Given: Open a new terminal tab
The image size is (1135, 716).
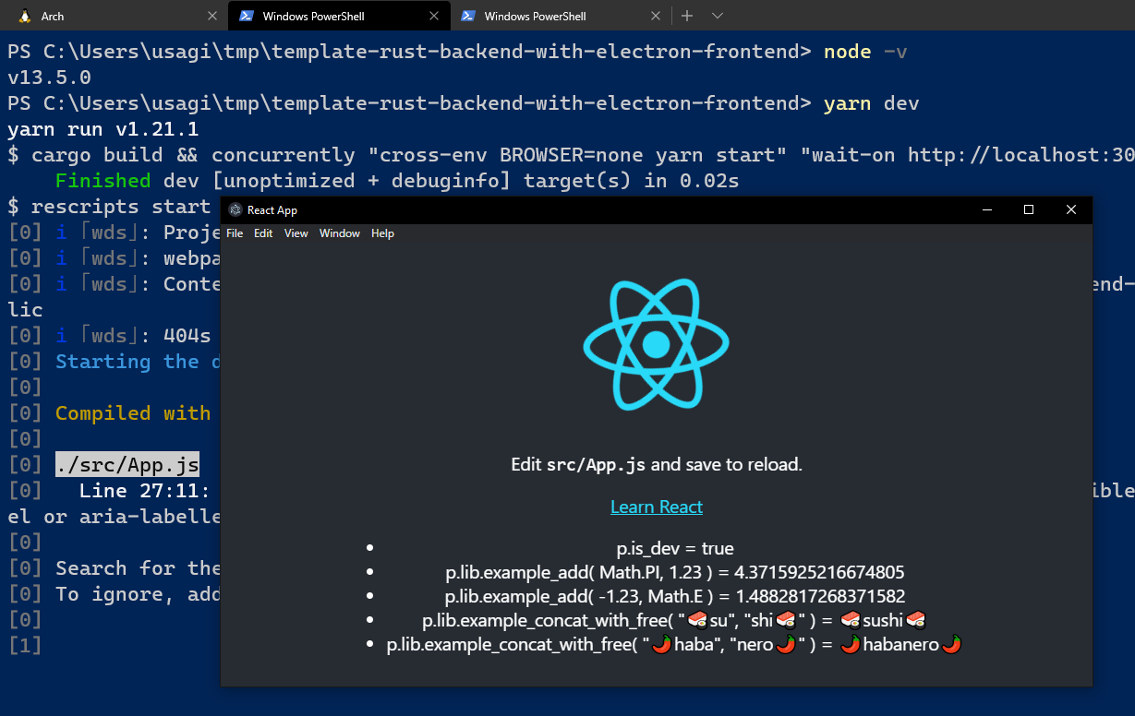Looking at the screenshot, I should click(x=687, y=16).
